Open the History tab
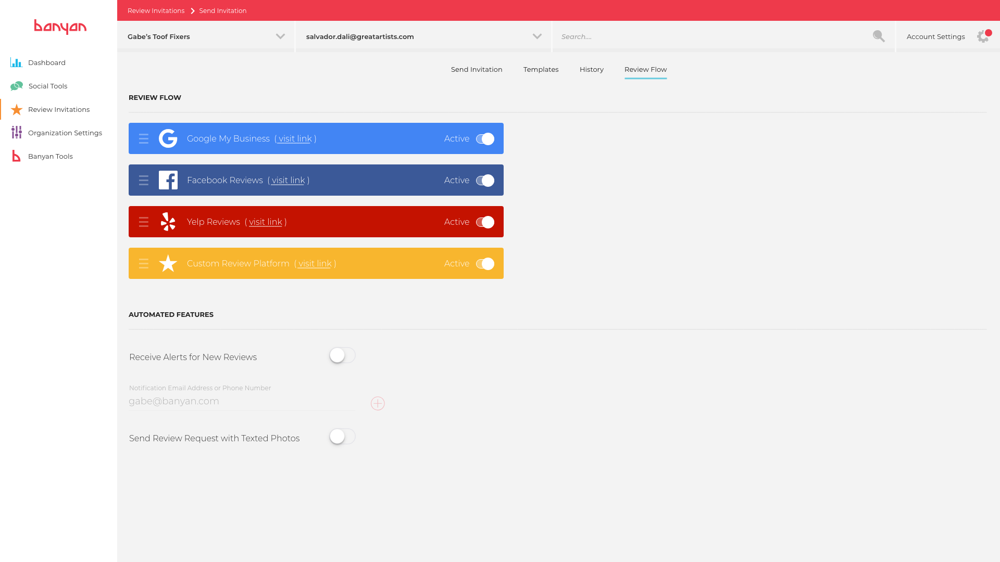This screenshot has height=562, width=1000. coord(591,69)
